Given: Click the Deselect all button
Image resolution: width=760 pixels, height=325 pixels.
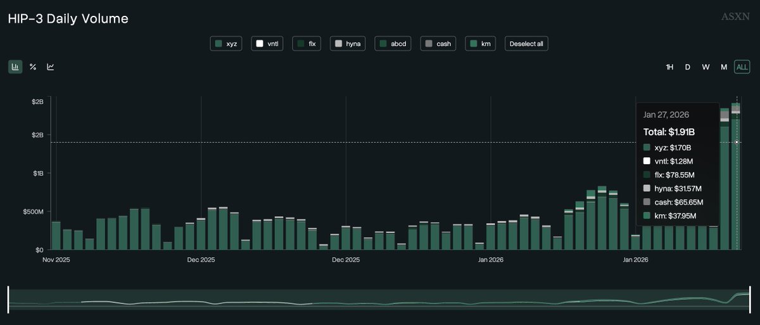Looking at the screenshot, I should click(526, 44).
